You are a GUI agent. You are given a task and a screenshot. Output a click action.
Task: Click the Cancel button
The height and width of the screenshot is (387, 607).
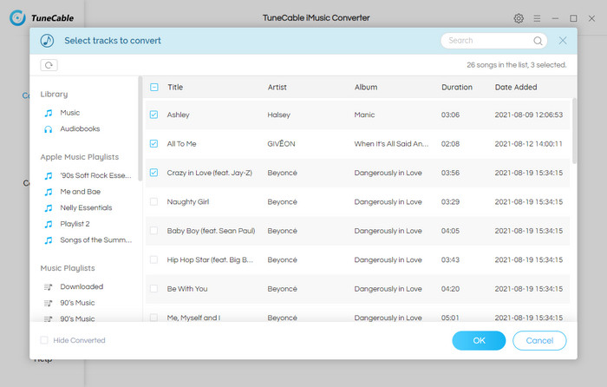(x=539, y=340)
